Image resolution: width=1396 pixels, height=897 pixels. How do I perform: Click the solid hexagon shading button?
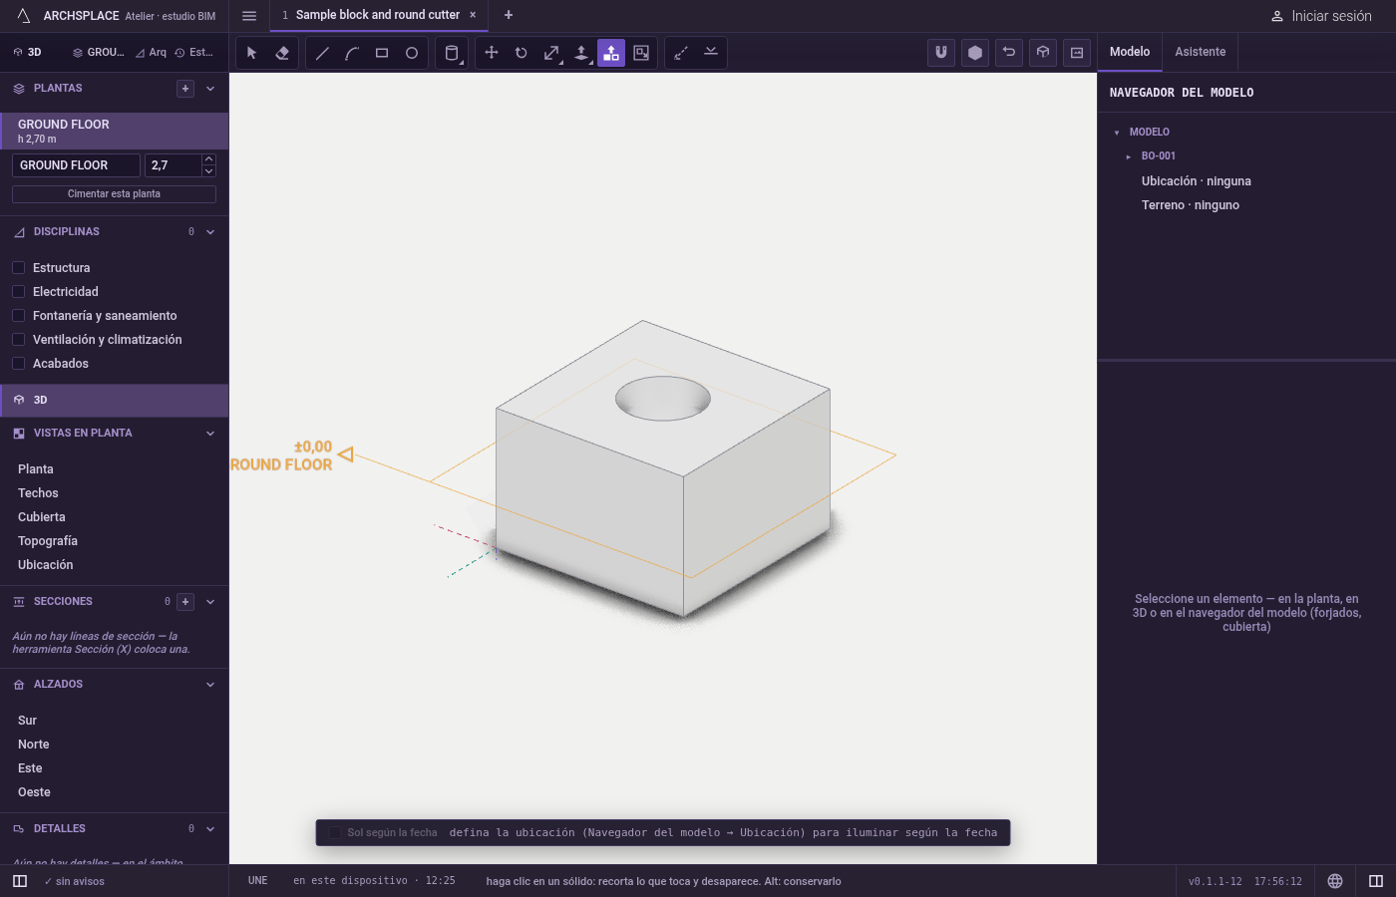(975, 53)
